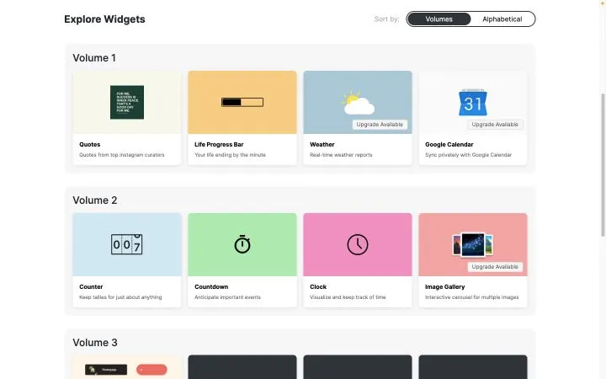Click 'Your life ending by the minute' text
This screenshot has height=379, width=606.
(x=230, y=155)
